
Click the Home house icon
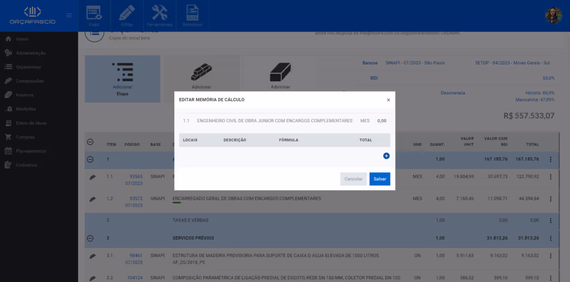point(8,39)
